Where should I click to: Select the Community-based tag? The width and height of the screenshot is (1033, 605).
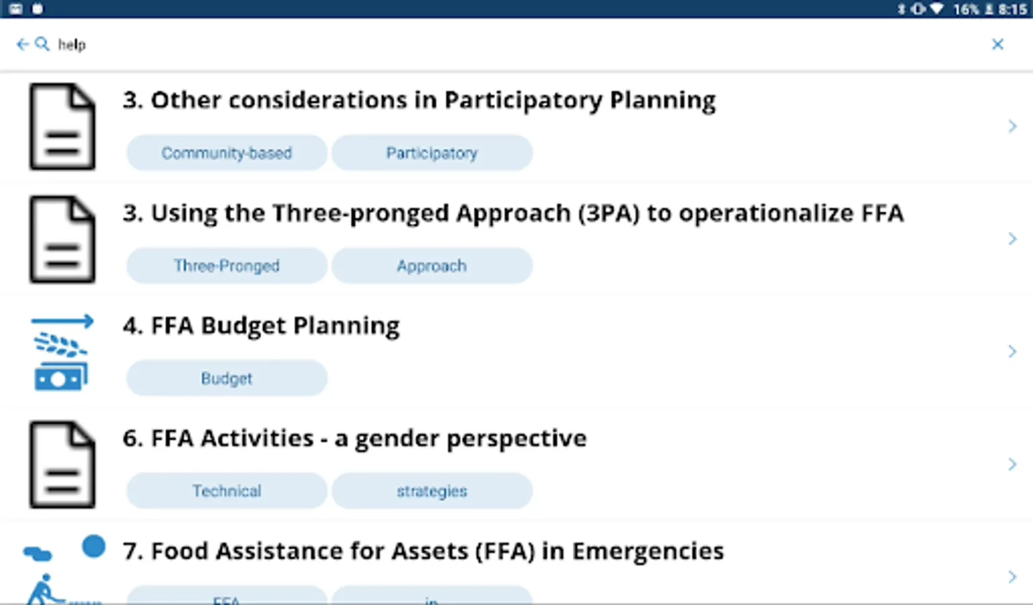[x=227, y=153]
